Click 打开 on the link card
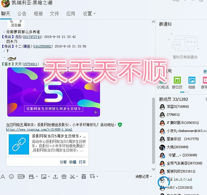The width and height of the screenshot is (207, 195). click(82, 162)
